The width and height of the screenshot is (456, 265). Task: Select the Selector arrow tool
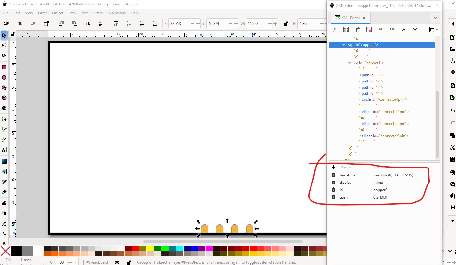pyautogui.click(x=4, y=35)
